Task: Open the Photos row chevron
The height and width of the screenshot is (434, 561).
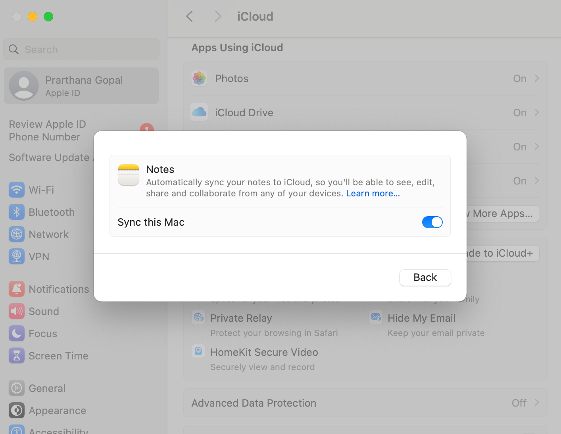Action: pyautogui.click(x=537, y=78)
